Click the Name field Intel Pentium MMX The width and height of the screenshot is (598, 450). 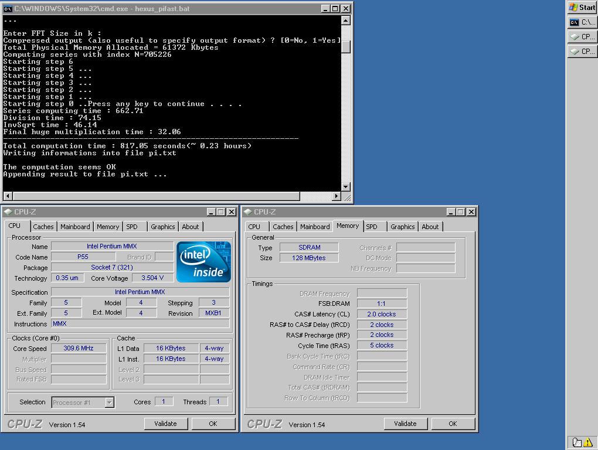tap(112, 247)
